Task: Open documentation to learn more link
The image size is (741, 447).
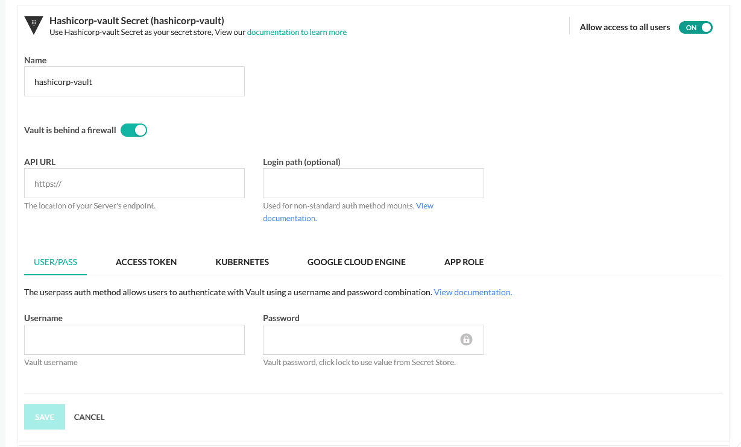Action: tap(297, 32)
